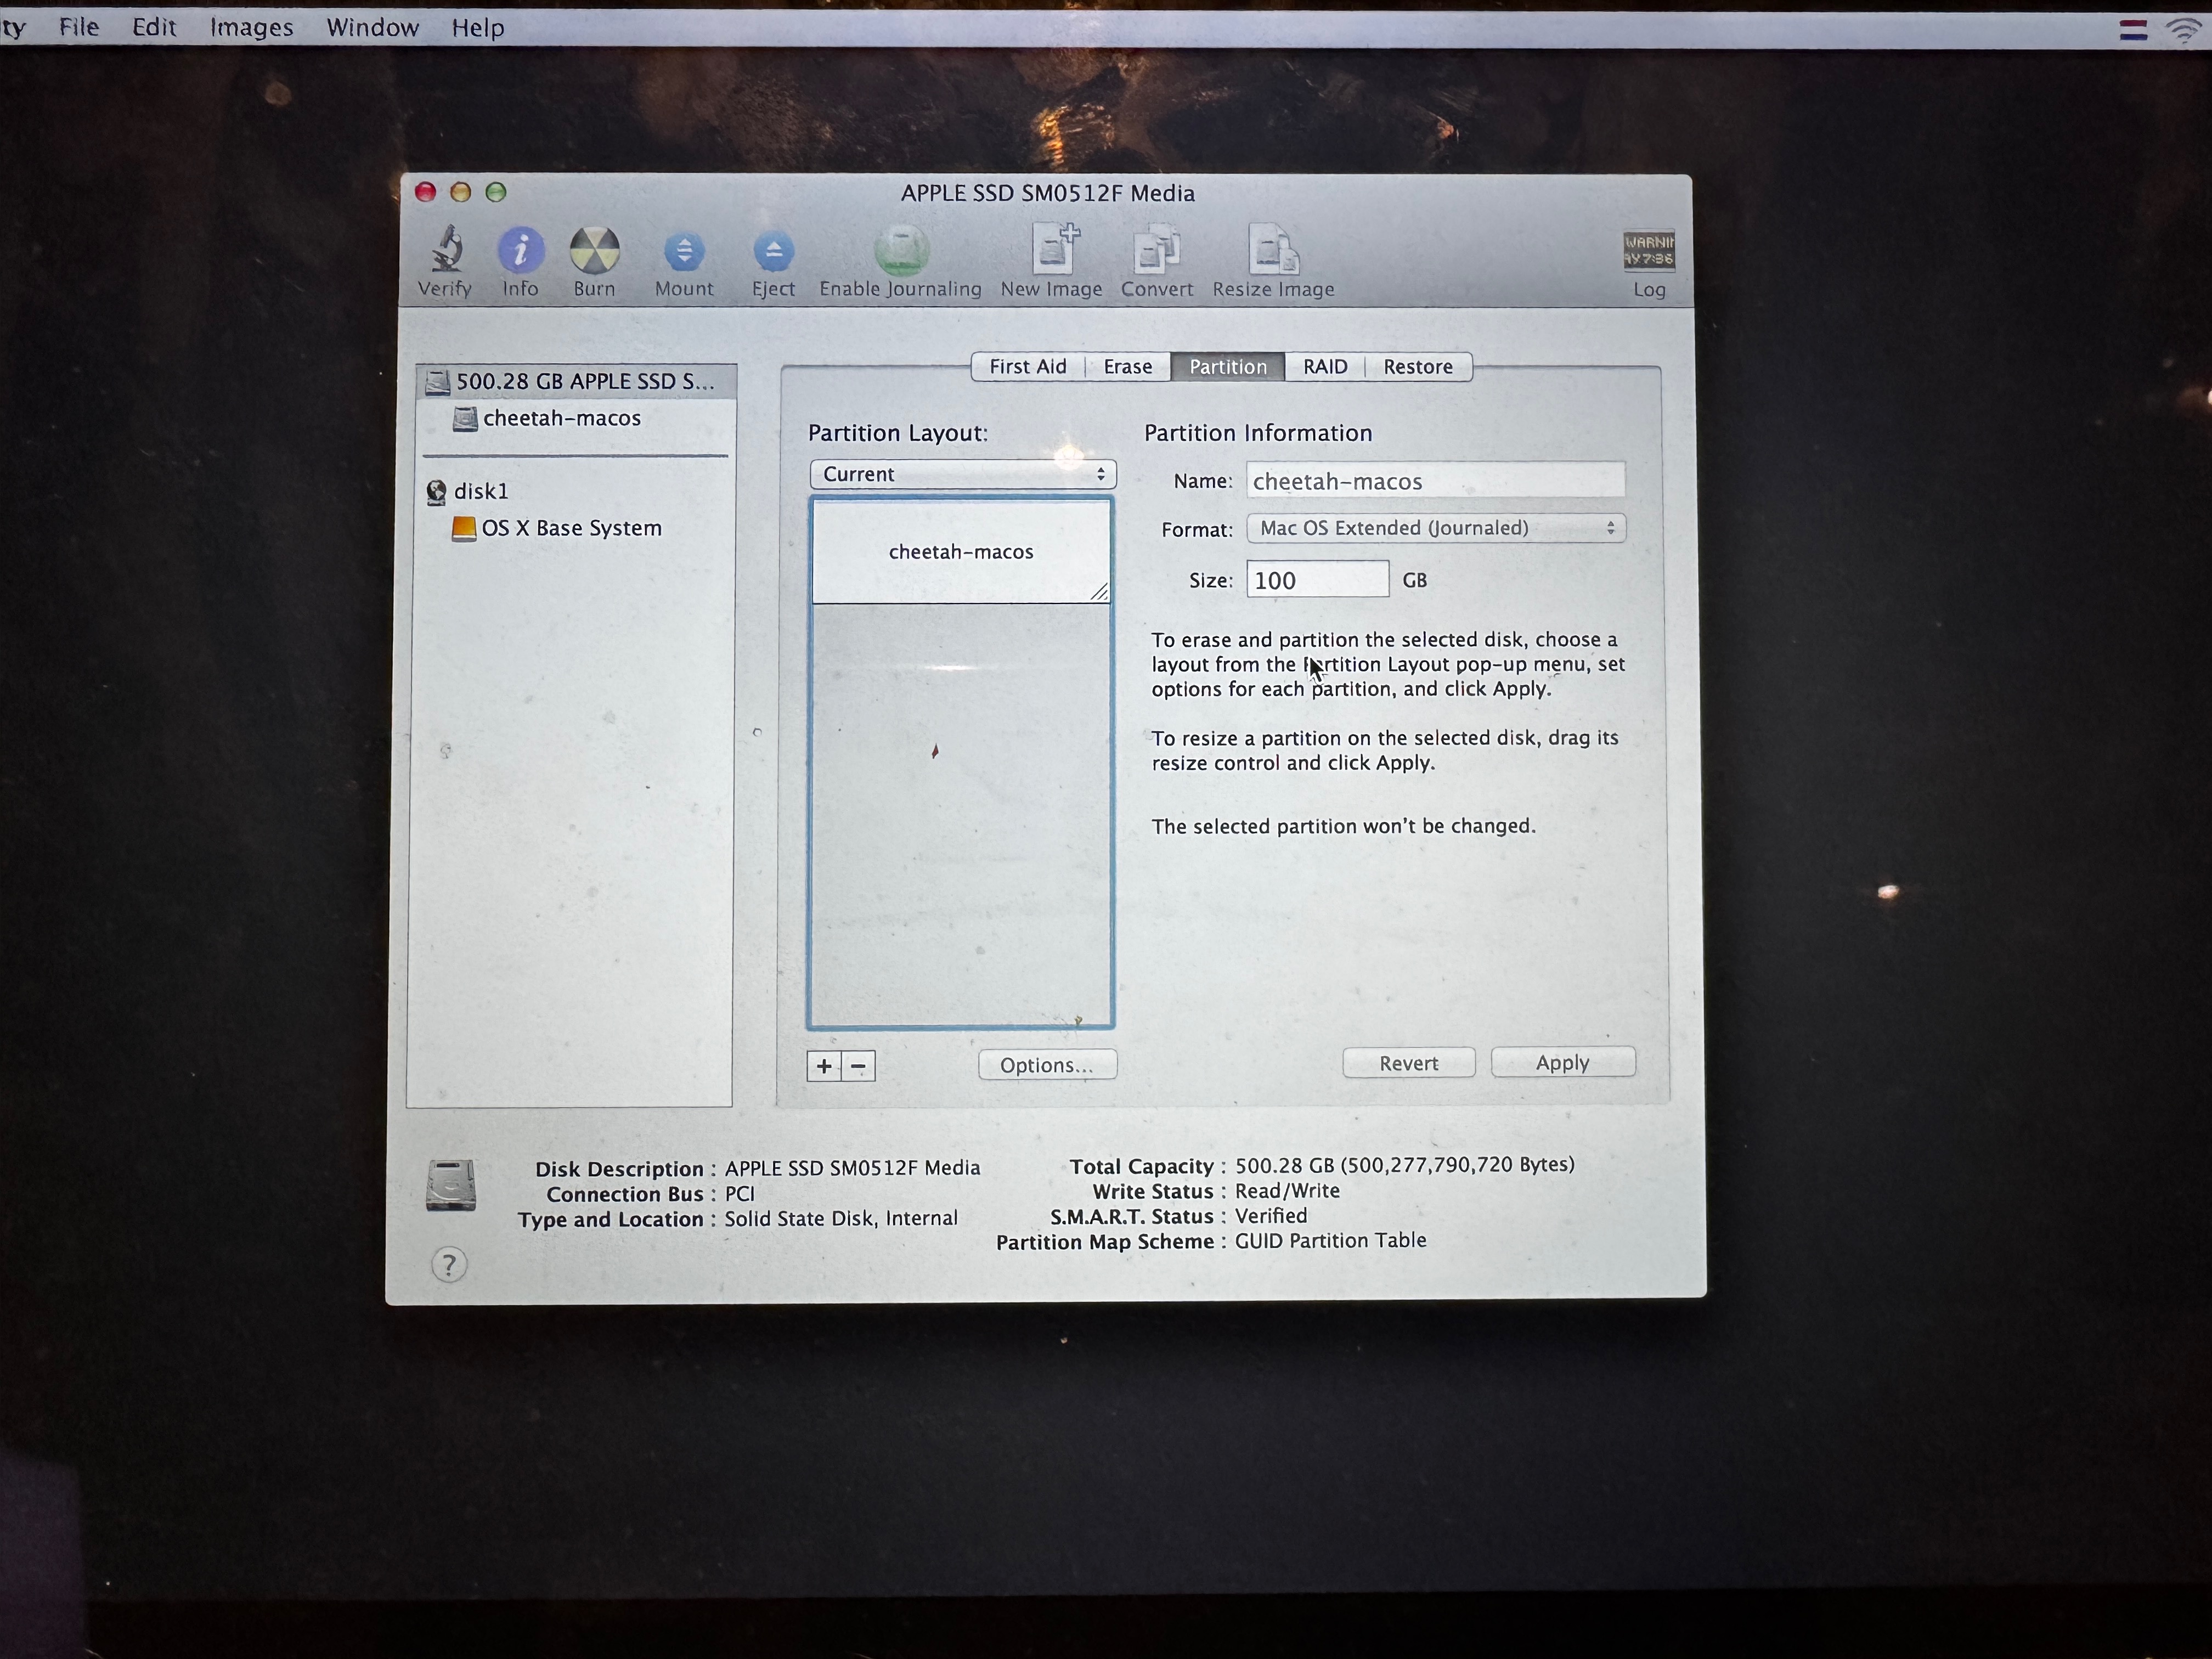Switch to the First Aid tab
The width and height of the screenshot is (2212, 1659).
1027,367
